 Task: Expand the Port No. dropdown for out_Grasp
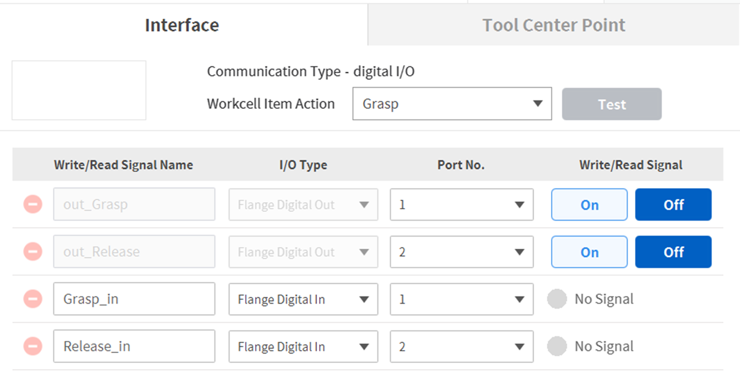(461, 205)
